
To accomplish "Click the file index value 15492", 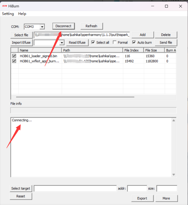I will pyautogui.click(x=129, y=61).
